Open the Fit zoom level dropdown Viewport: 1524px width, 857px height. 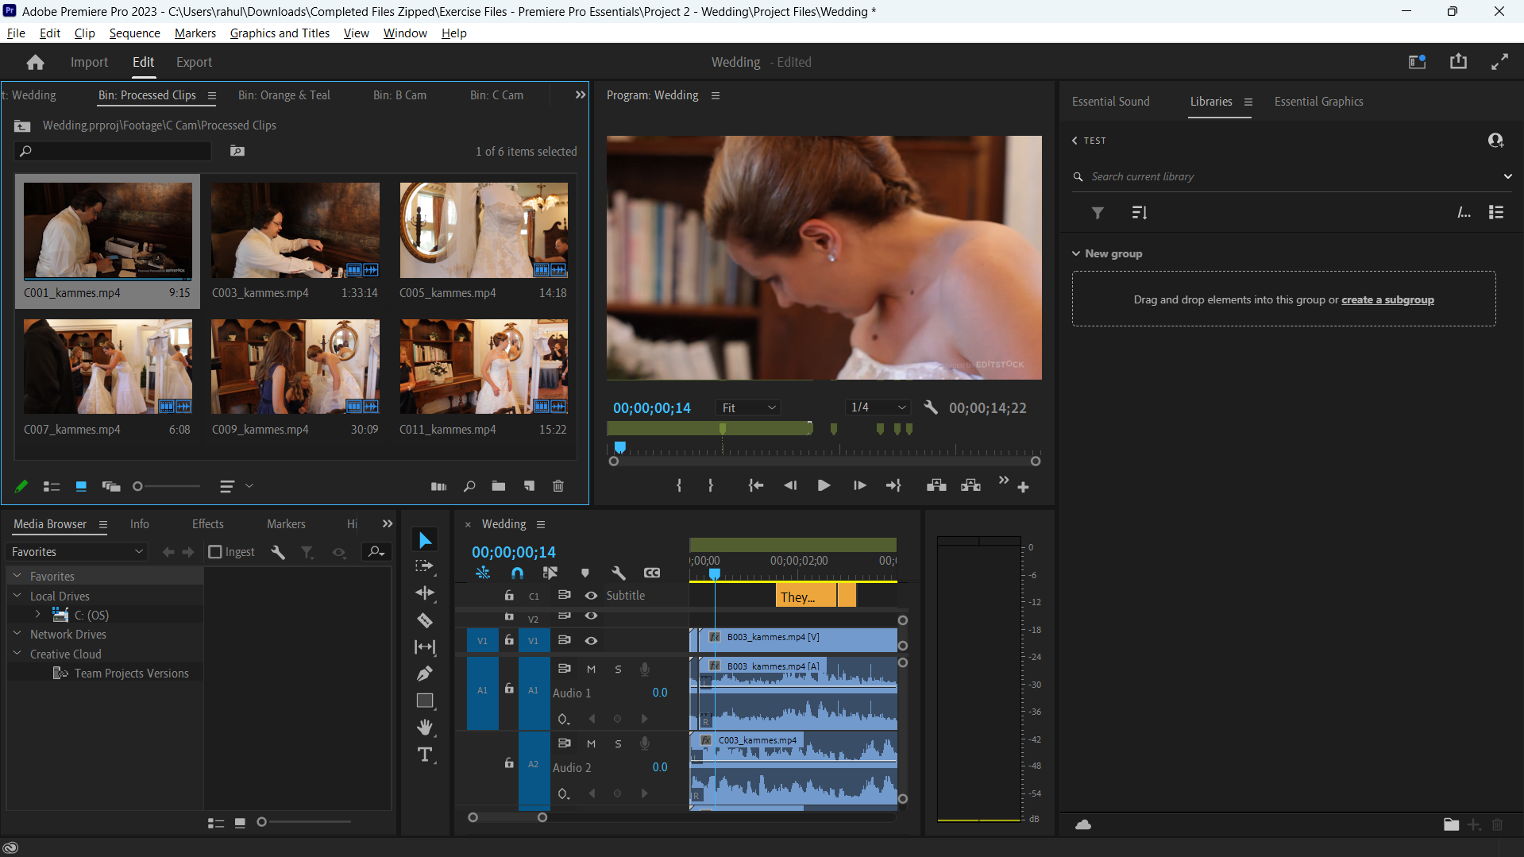click(748, 407)
